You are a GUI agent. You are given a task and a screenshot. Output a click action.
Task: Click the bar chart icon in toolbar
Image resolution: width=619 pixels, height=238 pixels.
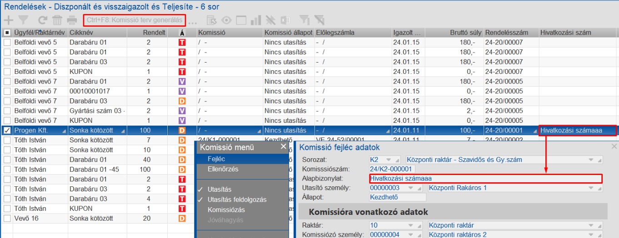tap(255, 20)
